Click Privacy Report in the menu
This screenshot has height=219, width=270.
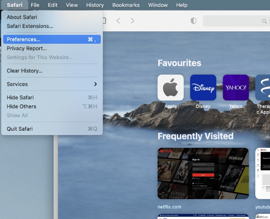pyautogui.click(x=27, y=48)
